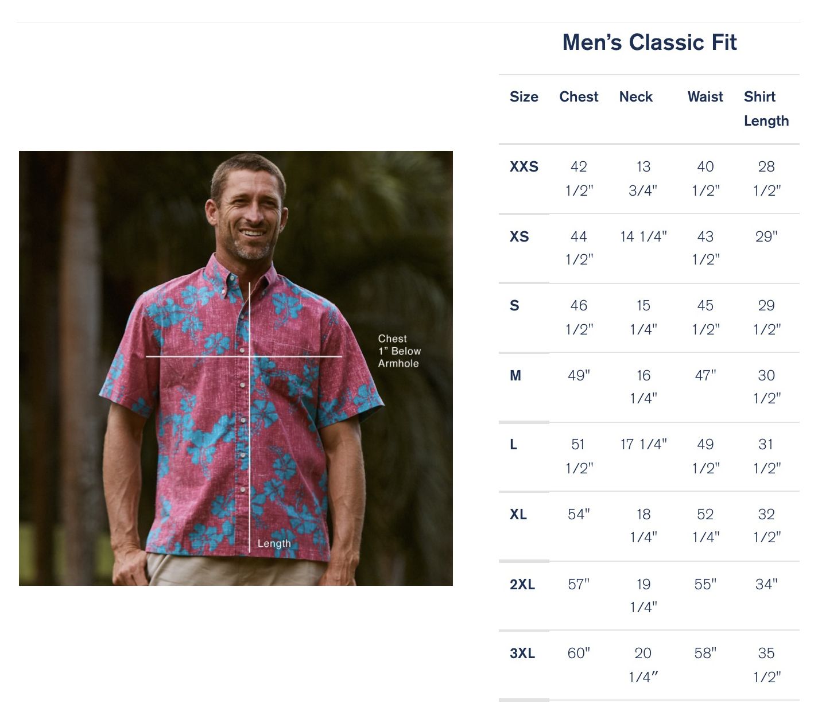The height and width of the screenshot is (727, 818).
Task: Select the 2XL size row label
Action: click(x=522, y=585)
